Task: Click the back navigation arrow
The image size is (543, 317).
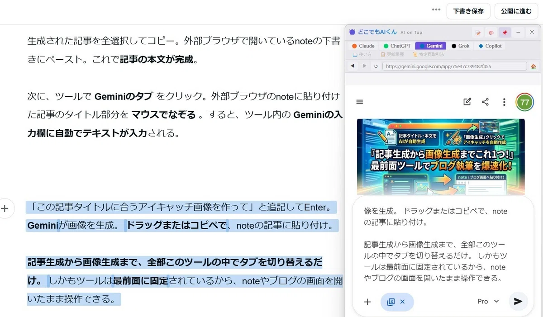Action: (352, 66)
